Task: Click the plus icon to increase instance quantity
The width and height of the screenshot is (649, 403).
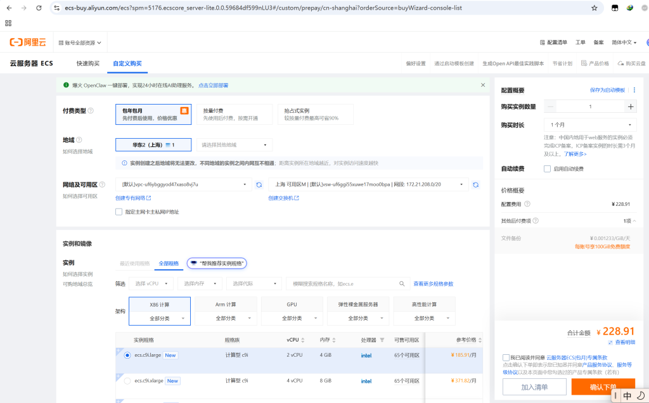Action: 630,106
